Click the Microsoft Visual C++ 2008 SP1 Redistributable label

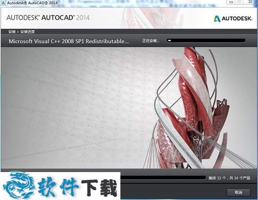click(x=69, y=41)
